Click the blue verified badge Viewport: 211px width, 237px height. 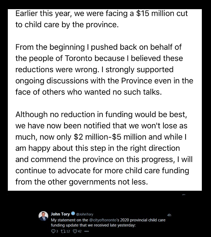tap(72, 214)
